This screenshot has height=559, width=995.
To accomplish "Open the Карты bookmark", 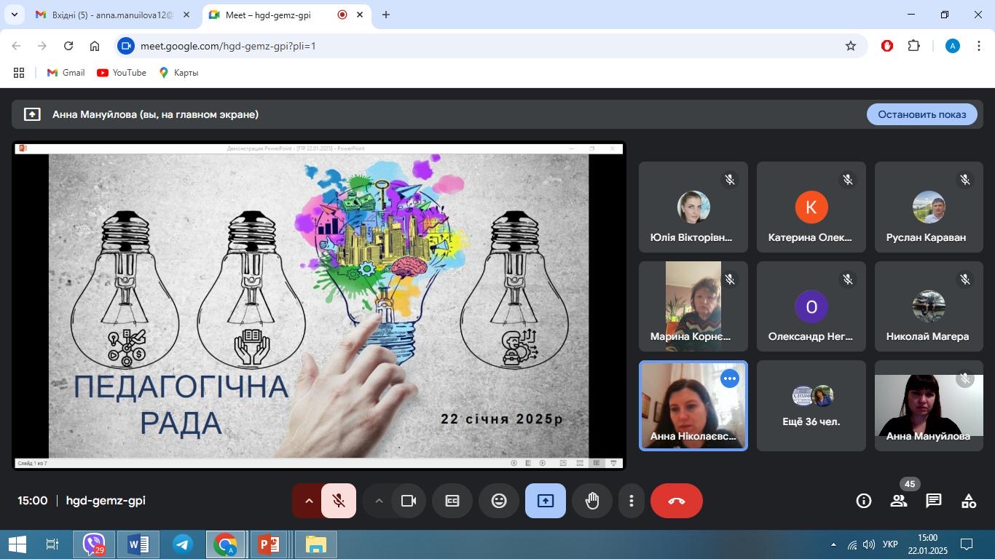I will click(x=178, y=73).
